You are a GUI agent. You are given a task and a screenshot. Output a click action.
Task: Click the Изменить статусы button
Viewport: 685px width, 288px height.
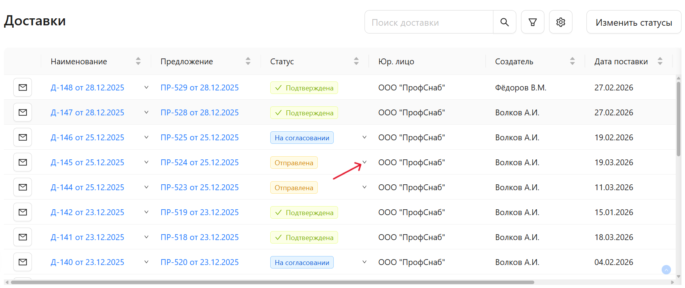[x=633, y=23]
